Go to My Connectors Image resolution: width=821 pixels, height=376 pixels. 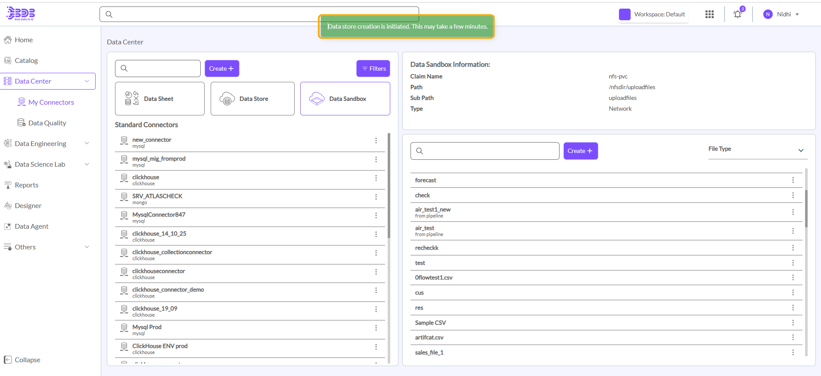coord(51,102)
